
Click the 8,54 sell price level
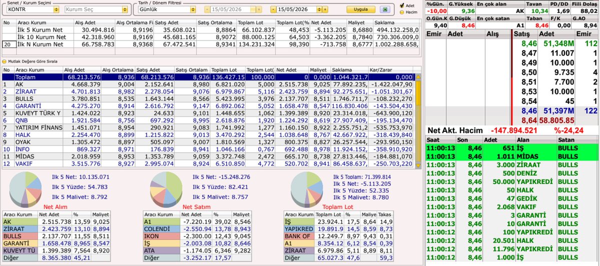point(529,101)
